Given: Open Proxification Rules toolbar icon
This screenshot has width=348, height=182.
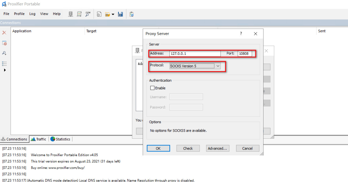Looking at the screenshot, I should click(79, 14).
